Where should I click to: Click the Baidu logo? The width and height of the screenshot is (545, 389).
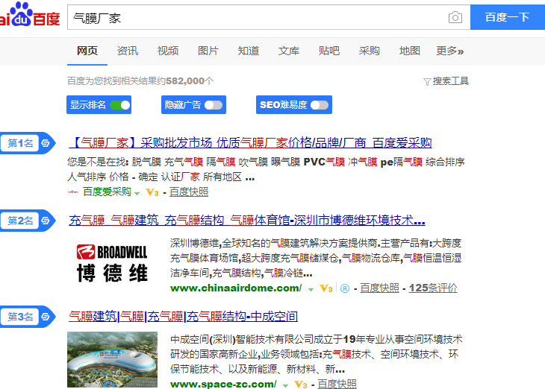[x=30, y=15]
